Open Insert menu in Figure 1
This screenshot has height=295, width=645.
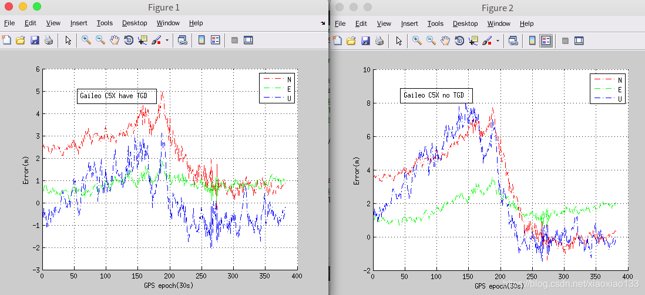[x=79, y=24]
